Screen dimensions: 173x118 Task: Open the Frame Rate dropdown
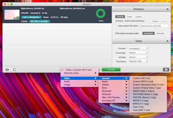[138, 53]
